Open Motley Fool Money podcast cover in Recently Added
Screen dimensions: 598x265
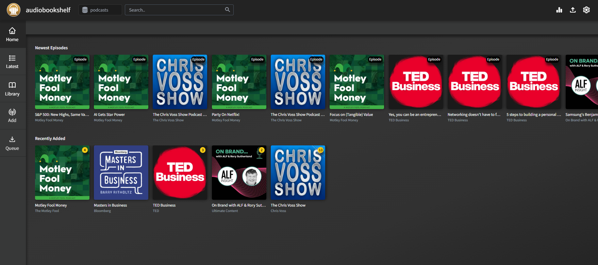coord(62,173)
